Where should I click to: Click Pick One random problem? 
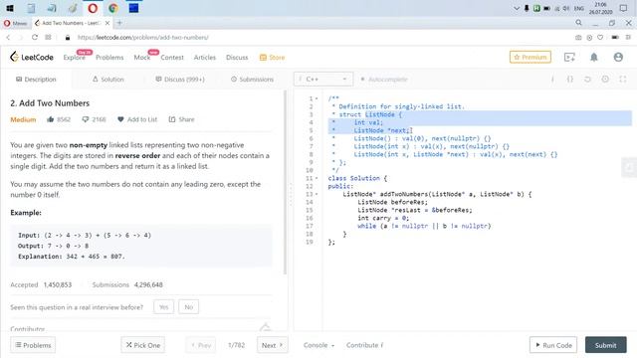click(x=143, y=345)
